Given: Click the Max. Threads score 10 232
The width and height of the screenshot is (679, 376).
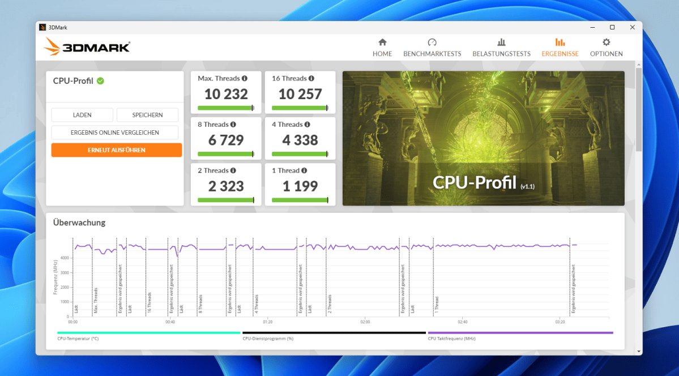Looking at the screenshot, I should point(225,94).
